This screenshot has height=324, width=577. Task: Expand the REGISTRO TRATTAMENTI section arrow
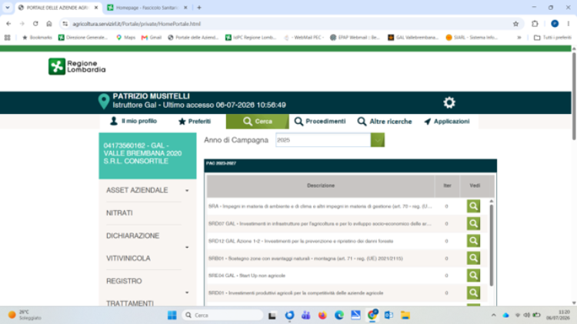point(187,292)
